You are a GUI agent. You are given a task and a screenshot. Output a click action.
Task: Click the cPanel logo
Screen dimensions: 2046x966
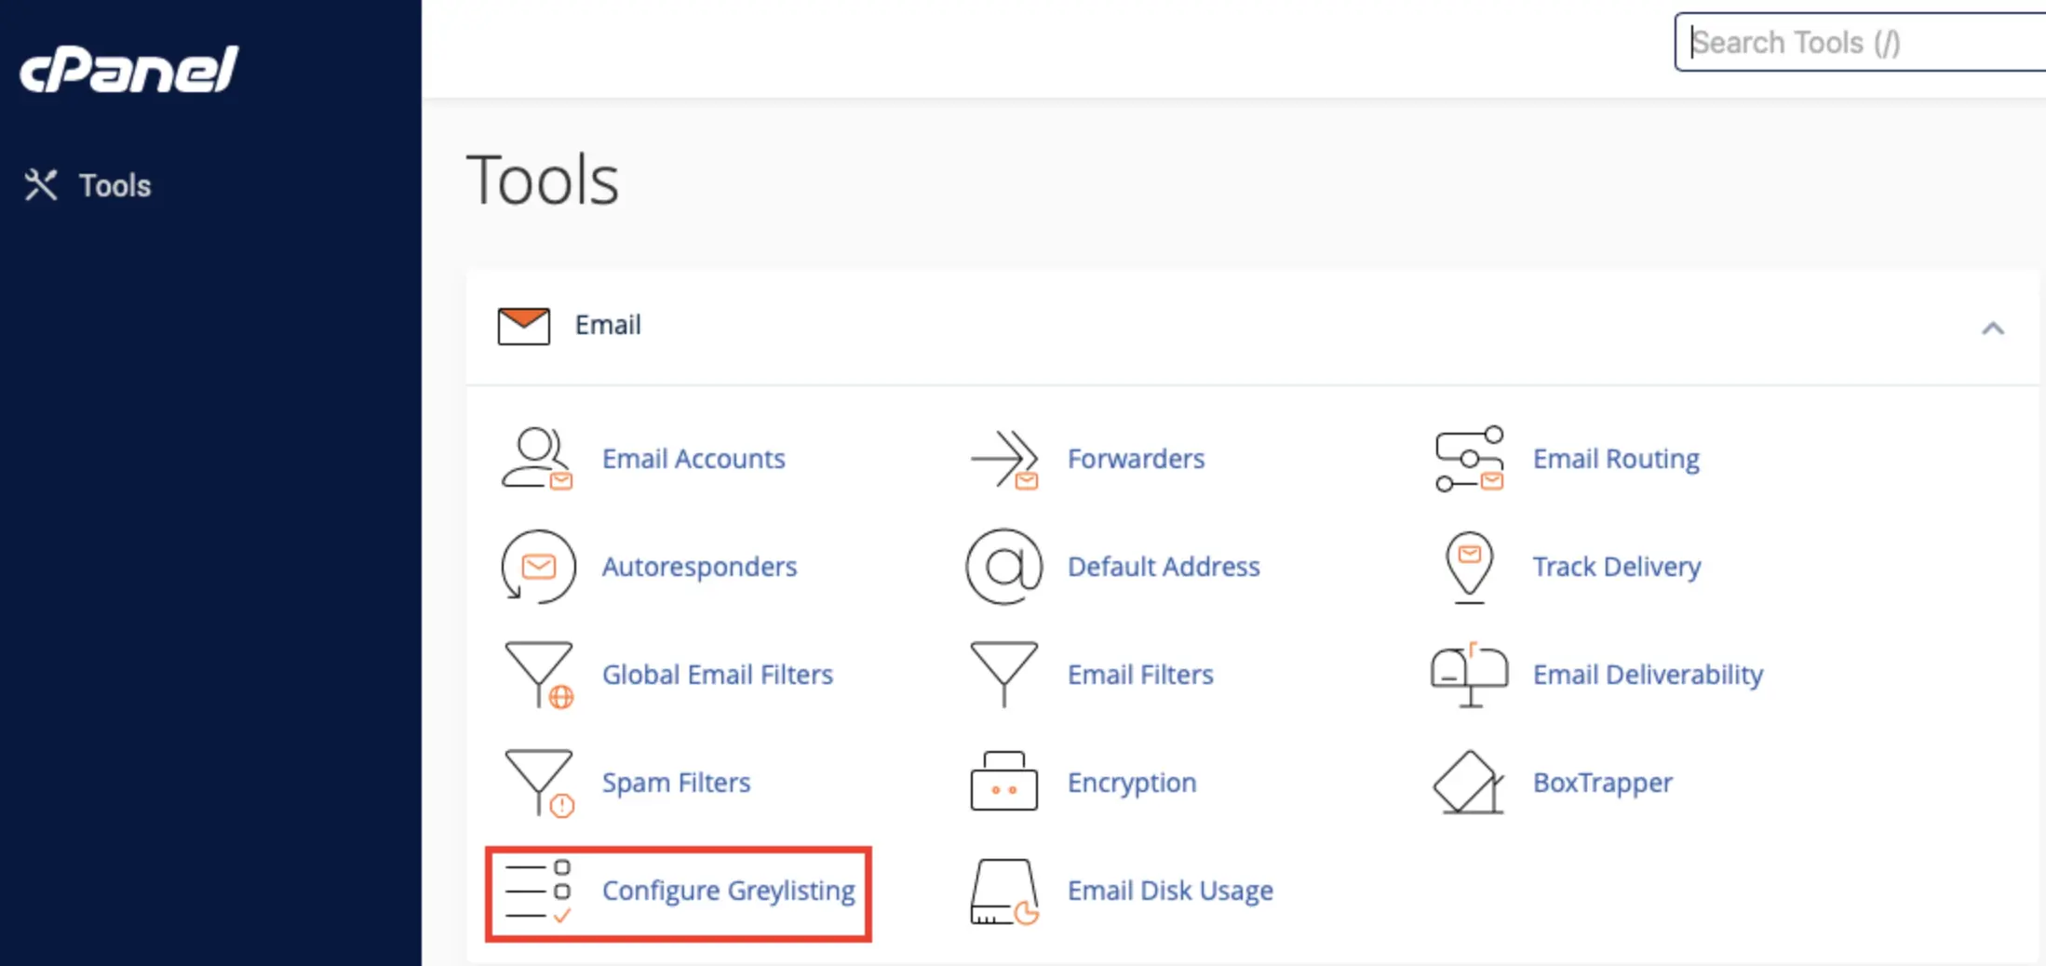pos(129,70)
